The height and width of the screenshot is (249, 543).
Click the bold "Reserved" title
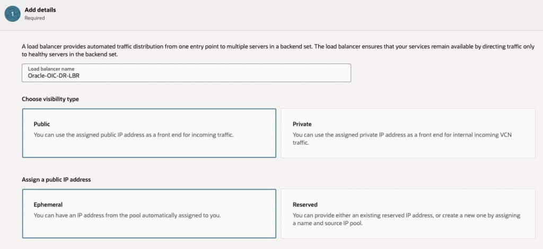(x=305, y=204)
